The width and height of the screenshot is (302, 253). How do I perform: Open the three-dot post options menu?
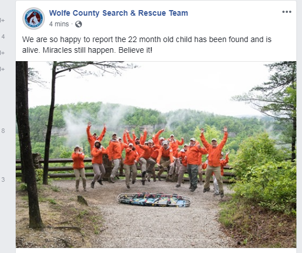pyautogui.click(x=287, y=12)
